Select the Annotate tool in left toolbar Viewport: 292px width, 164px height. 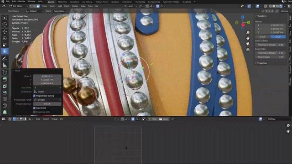pos(5,59)
